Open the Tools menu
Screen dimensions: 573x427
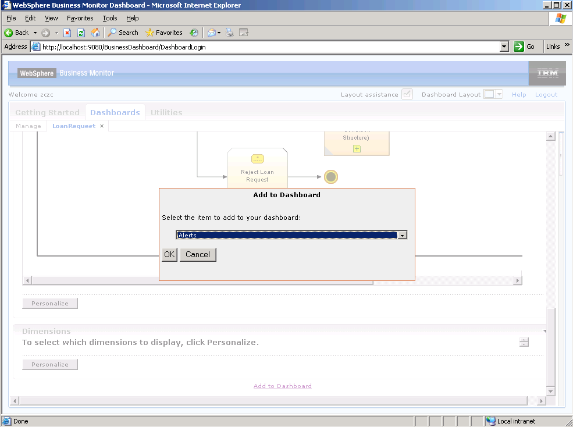tap(110, 18)
